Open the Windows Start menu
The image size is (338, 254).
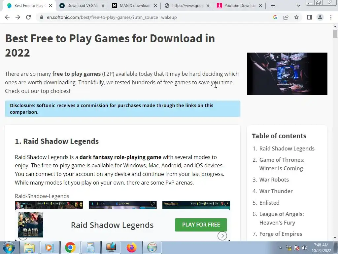pos(9,247)
